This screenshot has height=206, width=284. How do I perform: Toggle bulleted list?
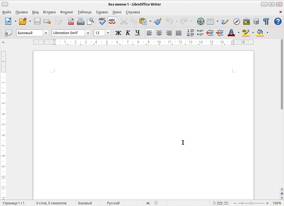point(200,33)
